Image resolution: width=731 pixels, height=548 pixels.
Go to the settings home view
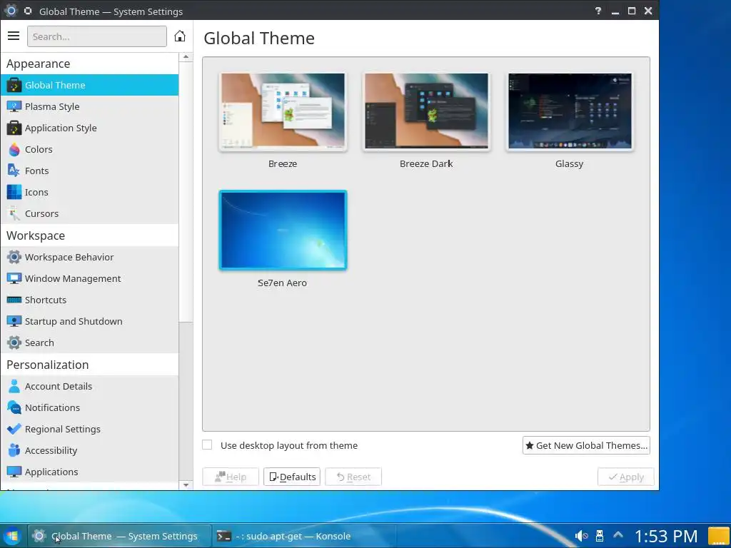[x=179, y=36]
